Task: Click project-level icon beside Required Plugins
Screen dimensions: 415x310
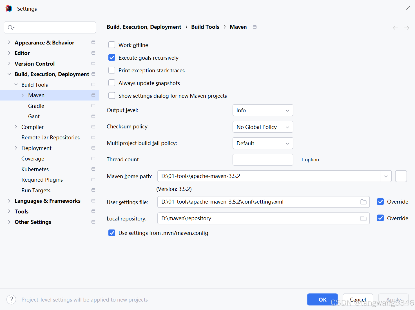Action: pyautogui.click(x=93, y=180)
